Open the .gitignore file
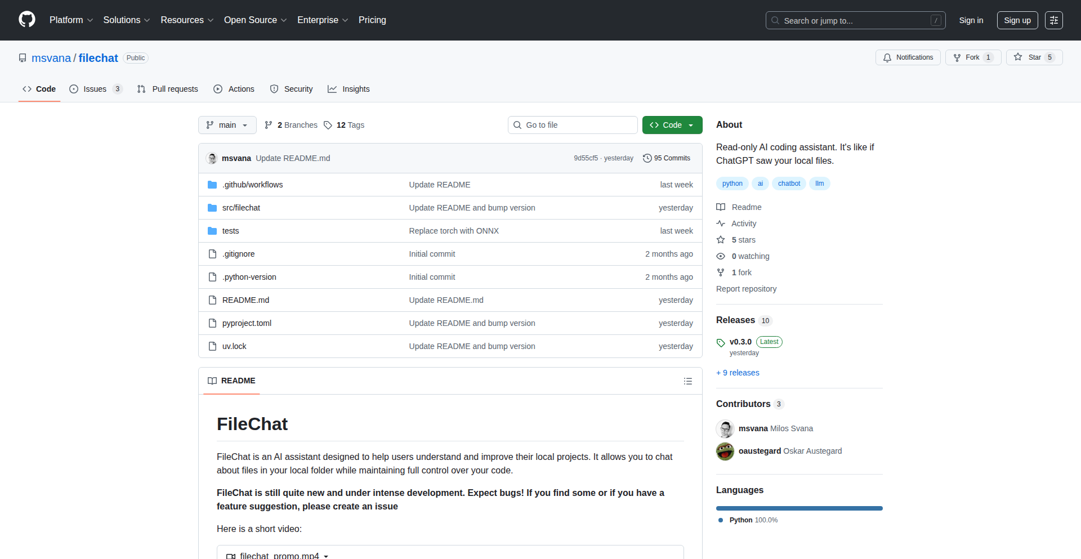The image size is (1081, 559). click(x=238, y=254)
